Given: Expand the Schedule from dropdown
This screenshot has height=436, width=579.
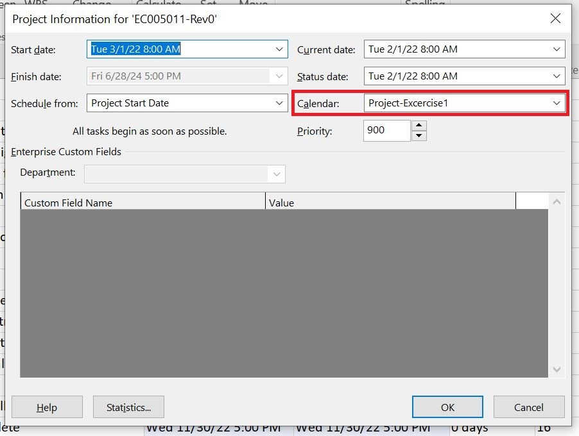Looking at the screenshot, I should click(x=279, y=103).
